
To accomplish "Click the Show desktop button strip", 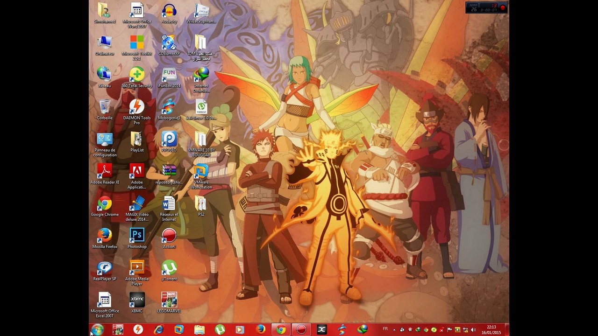I will click(507, 329).
